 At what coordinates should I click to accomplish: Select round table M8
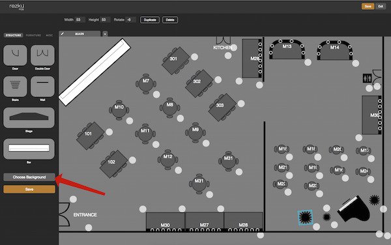(x=170, y=108)
